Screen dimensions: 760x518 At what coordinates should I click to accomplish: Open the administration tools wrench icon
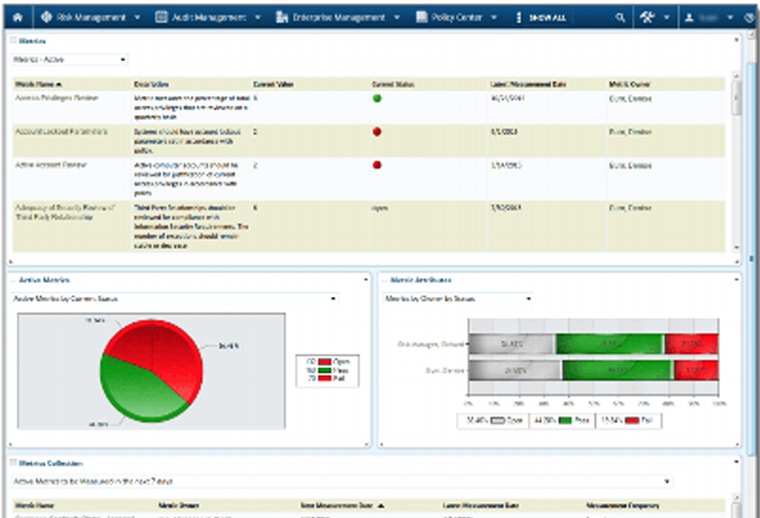click(647, 18)
